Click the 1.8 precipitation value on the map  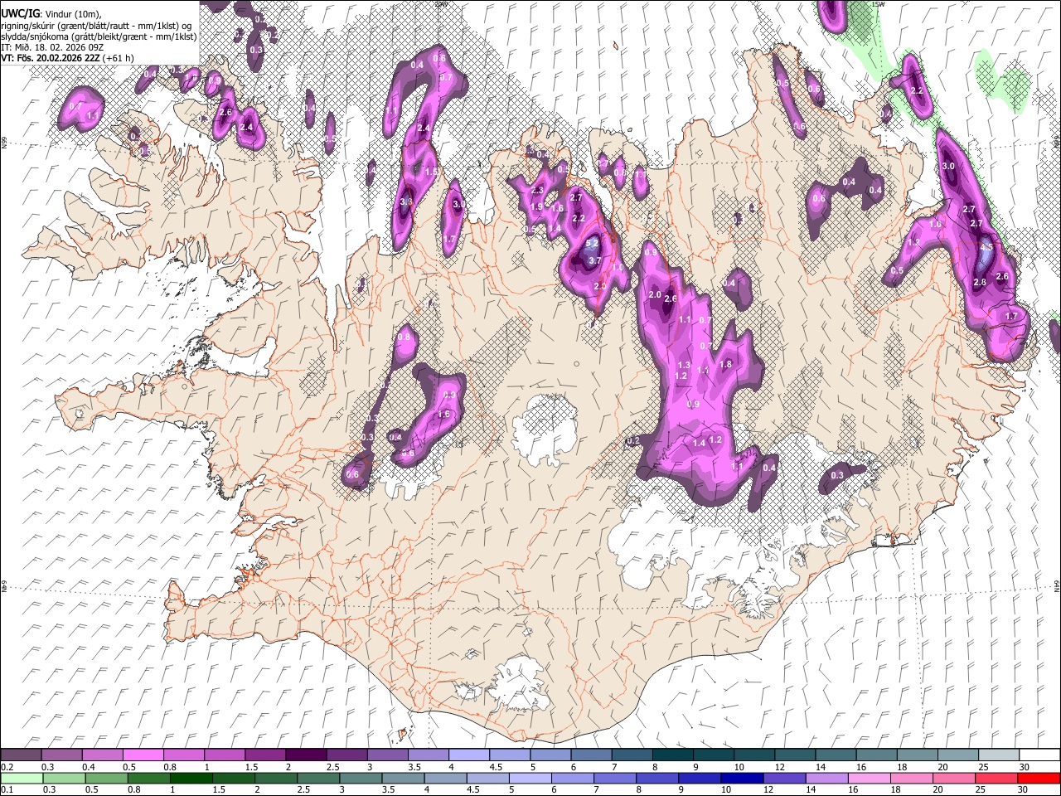click(x=726, y=364)
